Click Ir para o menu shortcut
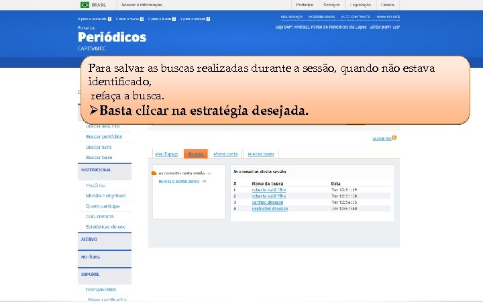The width and height of the screenshot is (483, 302). tap(129, 19)
